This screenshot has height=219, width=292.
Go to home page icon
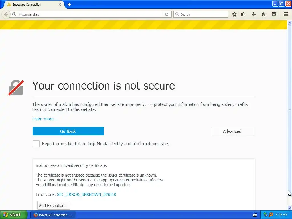pos(264,14)
